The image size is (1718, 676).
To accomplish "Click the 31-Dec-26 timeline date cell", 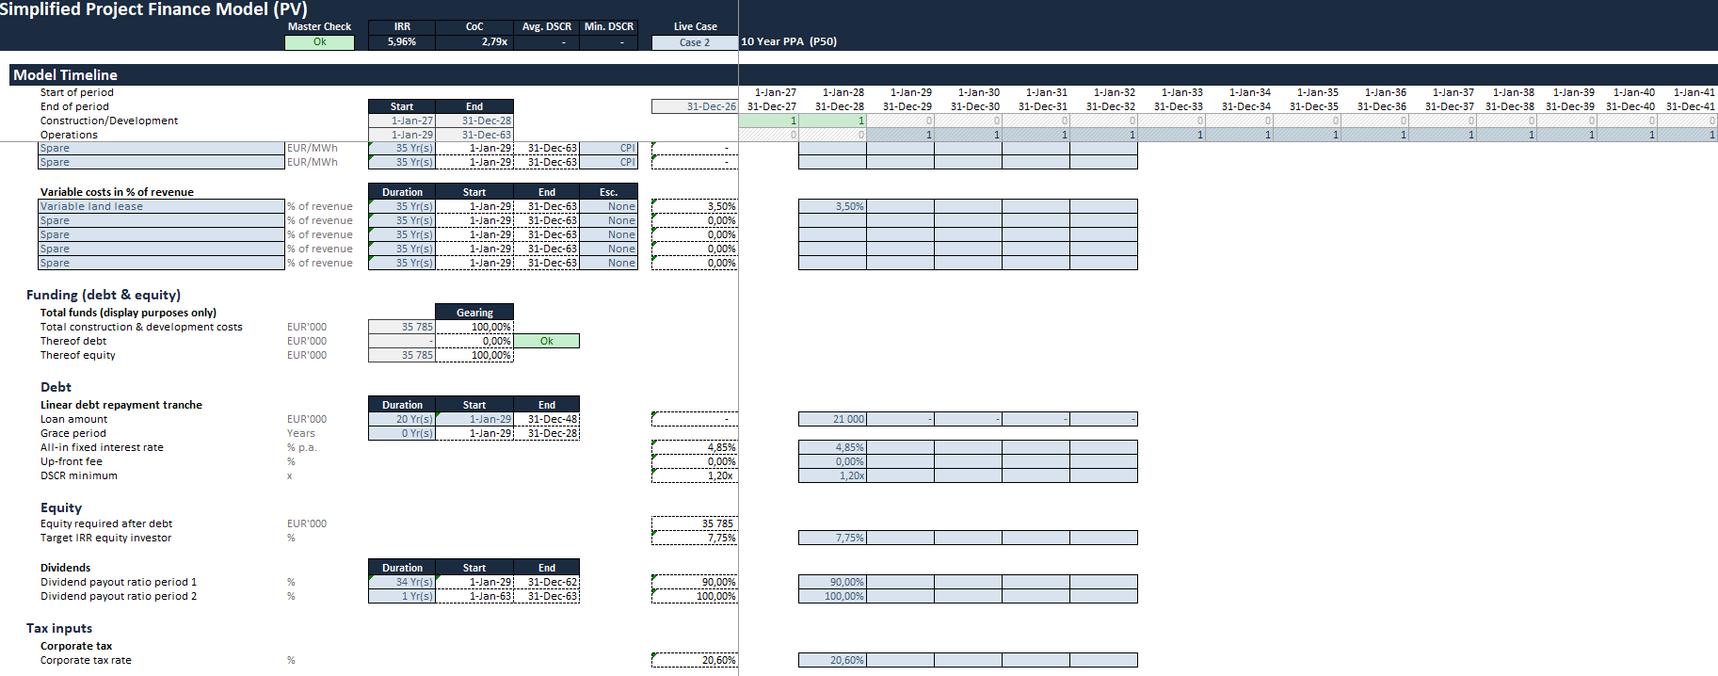I will [x=695, y=106].
